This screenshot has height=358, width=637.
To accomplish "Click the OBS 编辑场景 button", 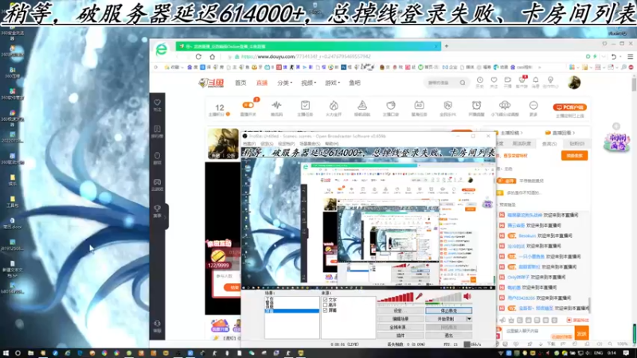I will coord(401,319).
